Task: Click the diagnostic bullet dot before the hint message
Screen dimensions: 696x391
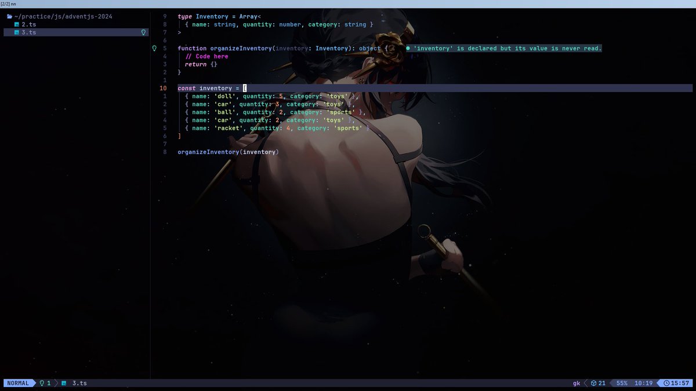Action: (408, 49)
